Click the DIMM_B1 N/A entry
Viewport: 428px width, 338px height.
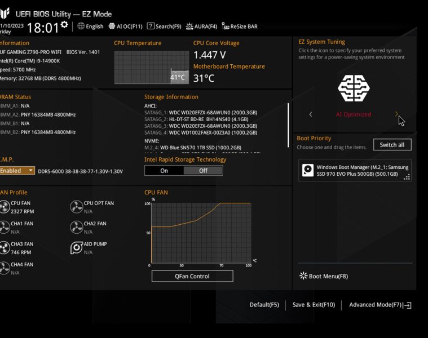click(15, 123)
